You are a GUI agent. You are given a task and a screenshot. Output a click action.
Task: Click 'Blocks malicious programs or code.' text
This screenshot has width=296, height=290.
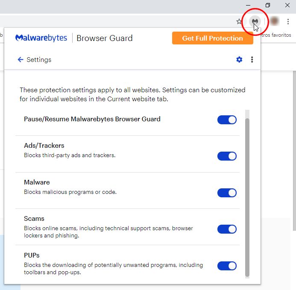70,192
